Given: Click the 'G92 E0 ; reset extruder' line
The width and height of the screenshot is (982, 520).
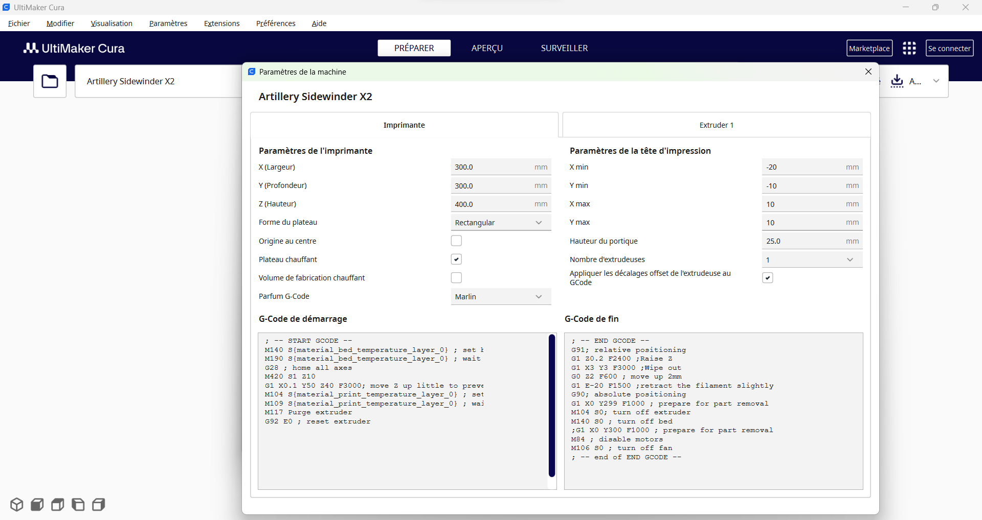Looking at the screenshot, I should (x=318, y=421).
